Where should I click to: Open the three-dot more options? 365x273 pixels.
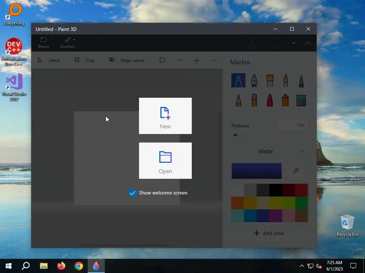pyautogui.click(x=214, y=60)
